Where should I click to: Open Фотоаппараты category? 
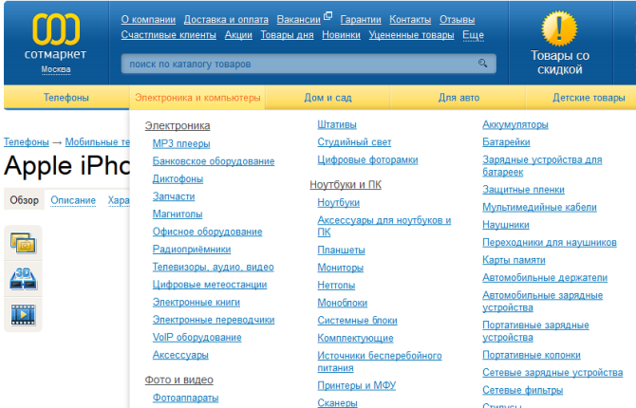(x=185, y=398)
